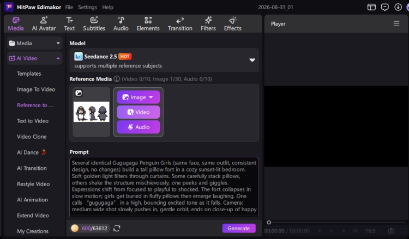Click the project name 2026-08-31_01
Screen dimensions: 409x239
275,7
